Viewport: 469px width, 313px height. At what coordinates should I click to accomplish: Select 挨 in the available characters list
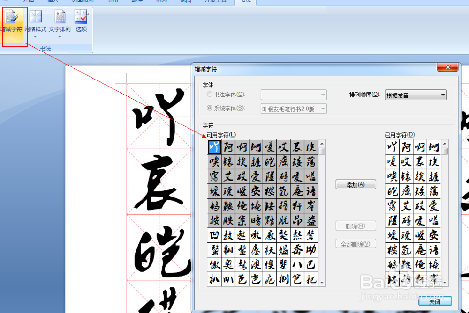point(242,161)
